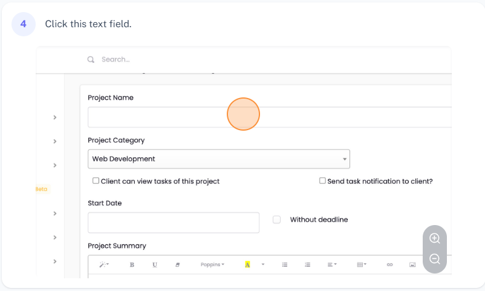Expand the paragraph alignment dropdown
485x291 pixels.
coord(332,265)
